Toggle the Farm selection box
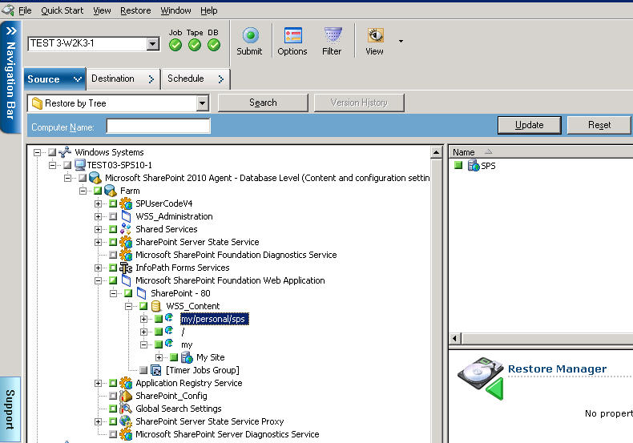The image size is (633, 443). (98, 191)
